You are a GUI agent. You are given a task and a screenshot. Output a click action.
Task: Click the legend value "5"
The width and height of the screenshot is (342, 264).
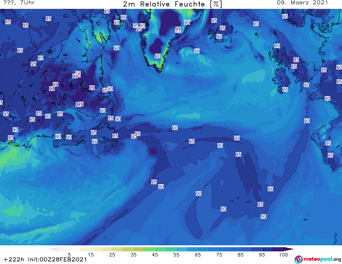point(69,254)
